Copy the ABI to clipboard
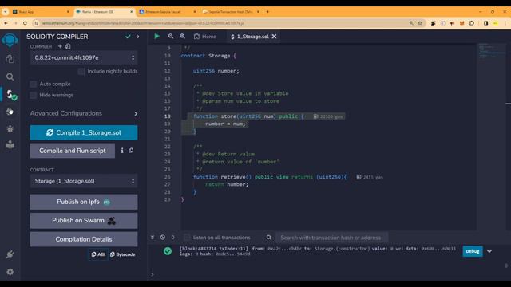 [98, 254]
